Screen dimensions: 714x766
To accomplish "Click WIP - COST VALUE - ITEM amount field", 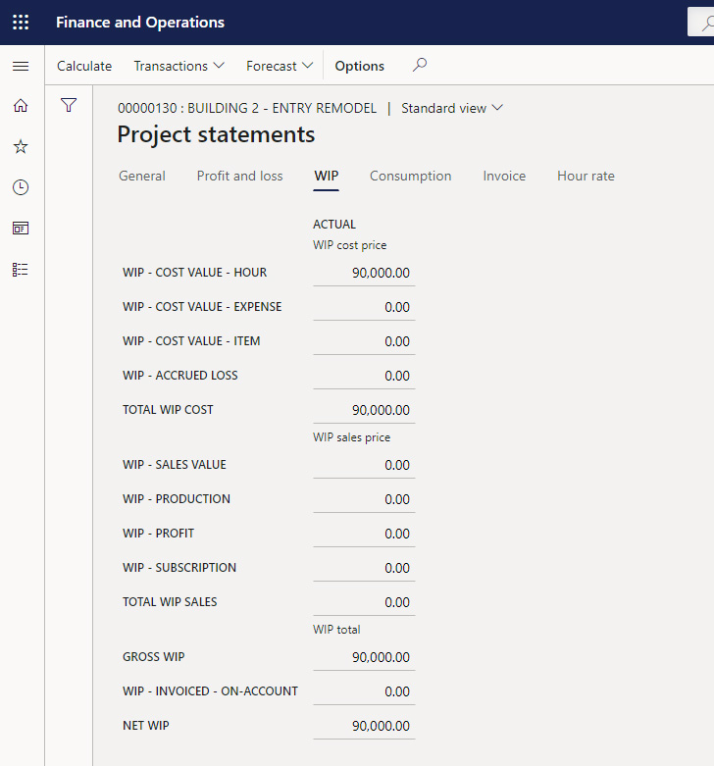I will tap(364, 341).
